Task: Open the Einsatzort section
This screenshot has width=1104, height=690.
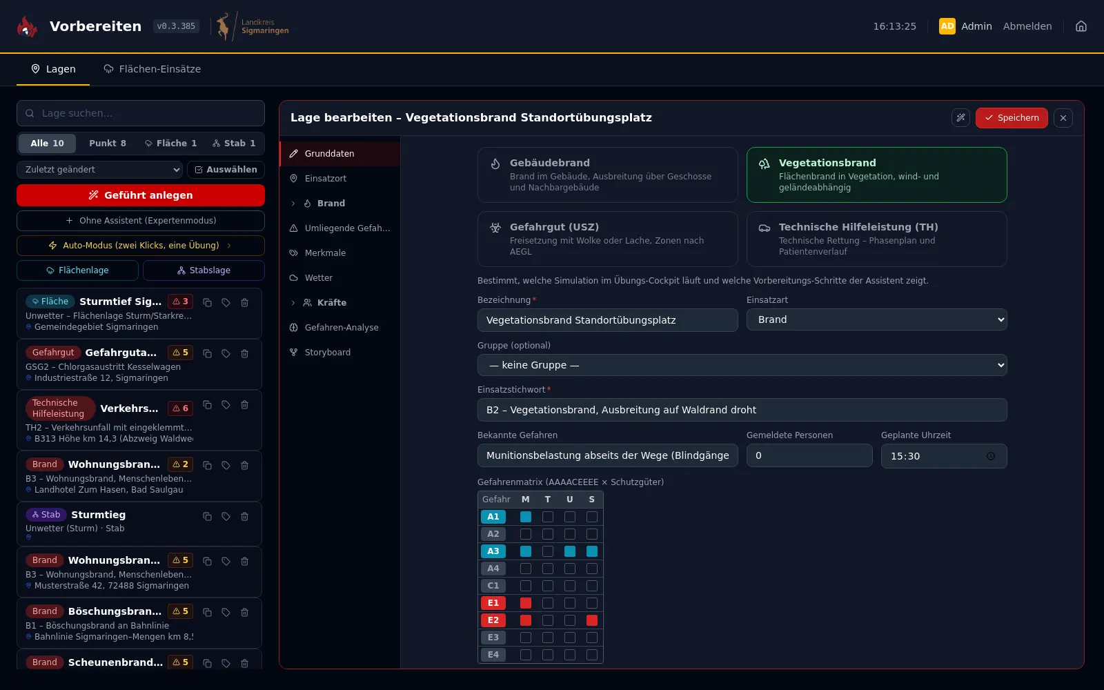Action: point(339,179)
